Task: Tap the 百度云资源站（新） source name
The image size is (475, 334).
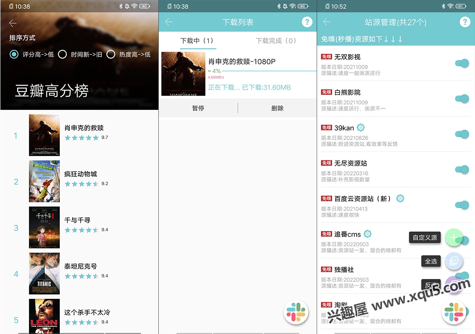Action: (x=364, y=198)
